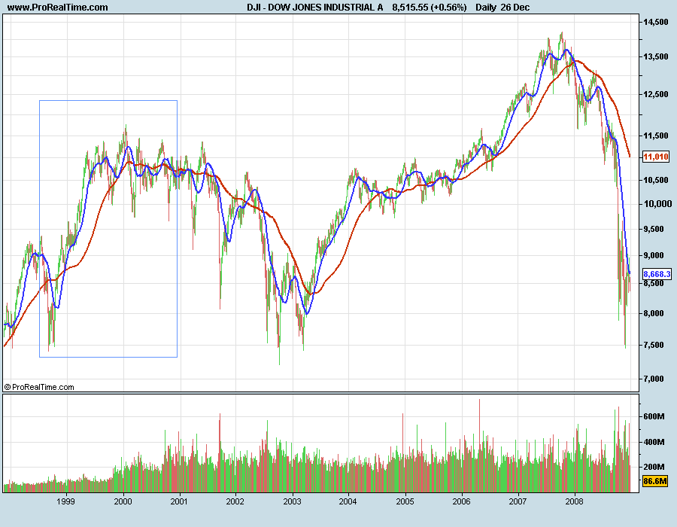Click the 2007 year label on time axis

518,501
